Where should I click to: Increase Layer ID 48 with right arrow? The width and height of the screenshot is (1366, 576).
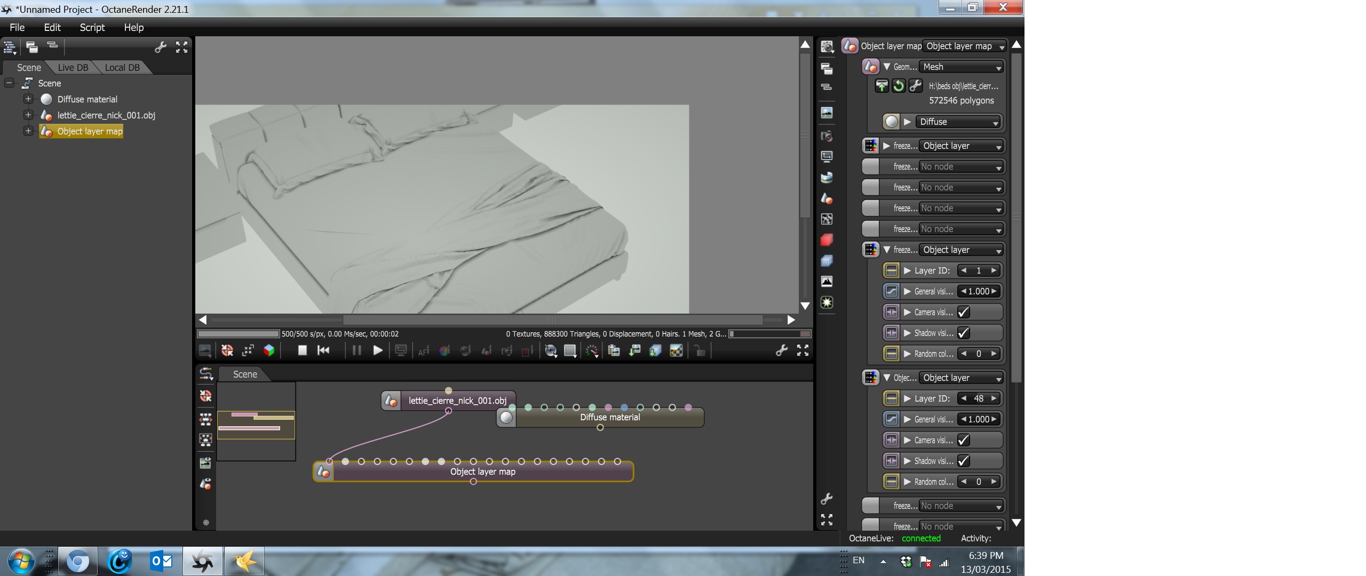click(x=994, y=398)
